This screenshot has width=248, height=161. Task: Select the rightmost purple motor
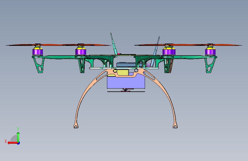click(x=210, y=52)
